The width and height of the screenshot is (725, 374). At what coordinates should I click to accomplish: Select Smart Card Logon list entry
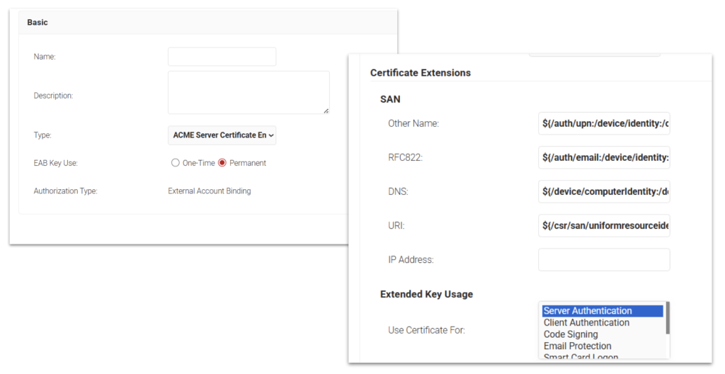coord(581,356)
